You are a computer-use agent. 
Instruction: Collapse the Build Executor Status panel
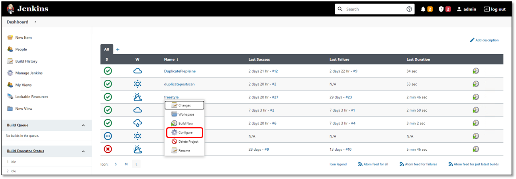click(x=83, y=151)
